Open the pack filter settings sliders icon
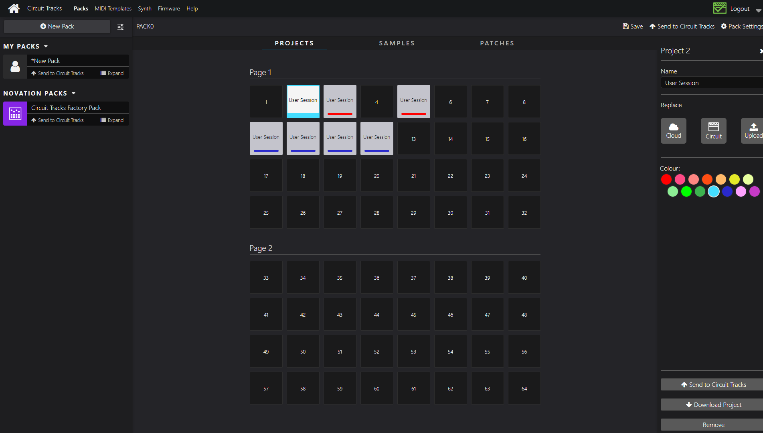The width and height of the screenshot is (763, 433). point(120,27)
